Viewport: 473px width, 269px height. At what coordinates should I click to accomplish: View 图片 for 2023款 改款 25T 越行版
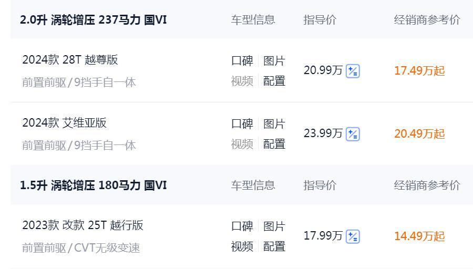(274, 226)
